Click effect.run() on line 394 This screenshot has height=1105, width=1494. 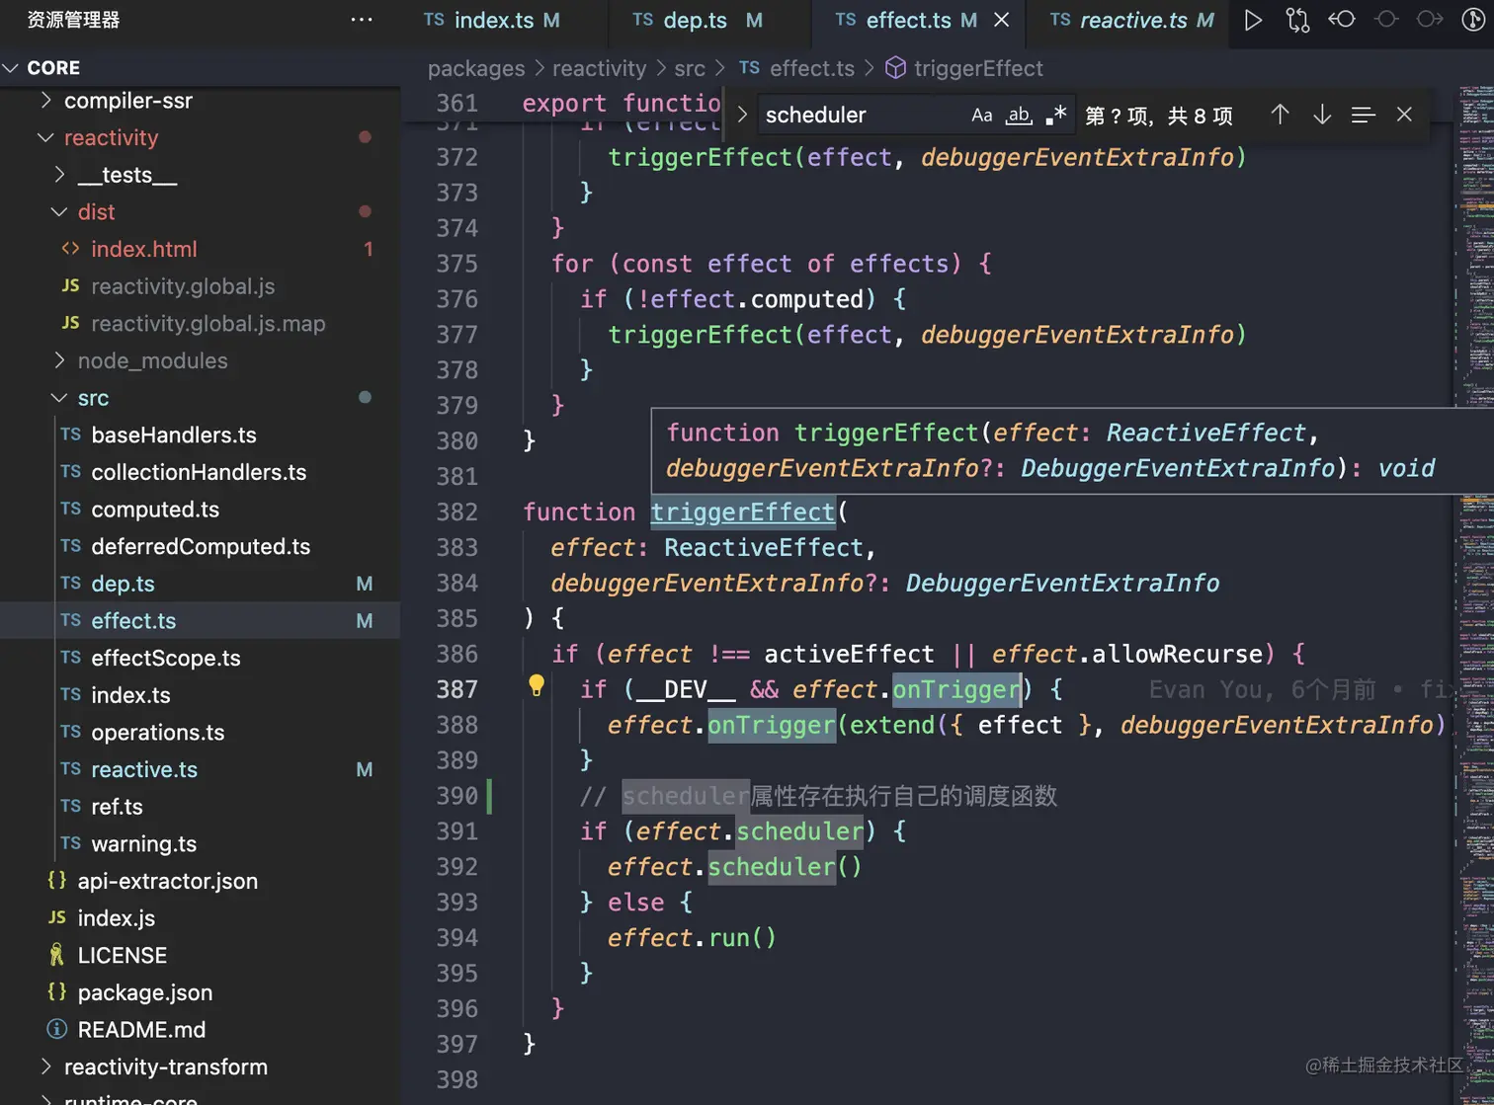tap(692, 937)
